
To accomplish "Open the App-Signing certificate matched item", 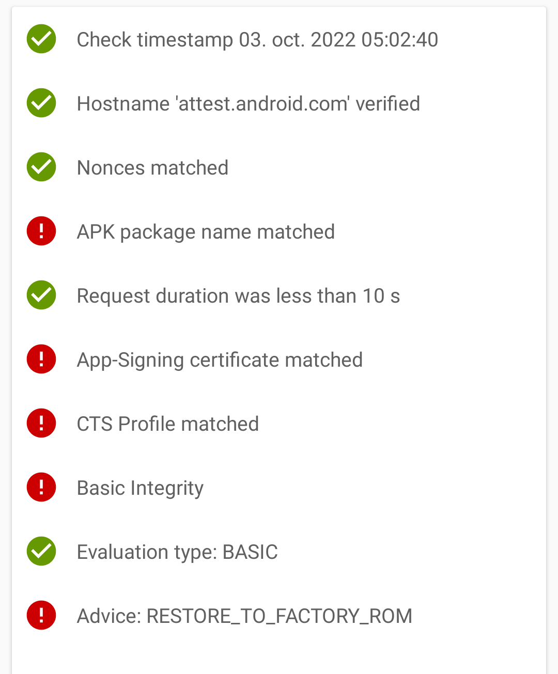I will coord(220,359).
